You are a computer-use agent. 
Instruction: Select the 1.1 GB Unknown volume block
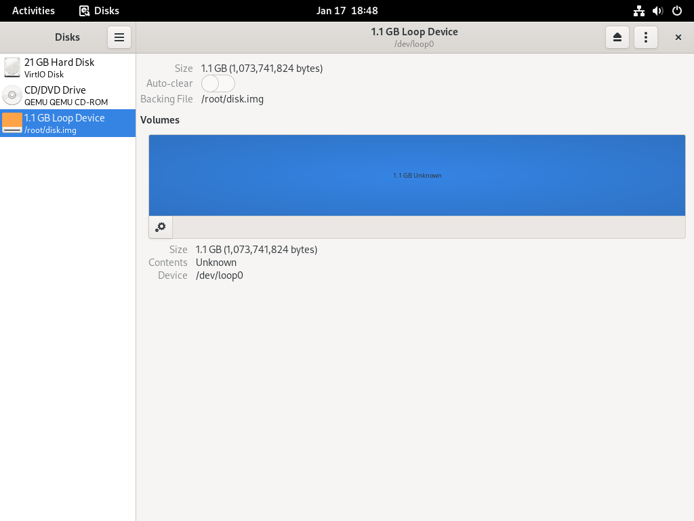417,176
